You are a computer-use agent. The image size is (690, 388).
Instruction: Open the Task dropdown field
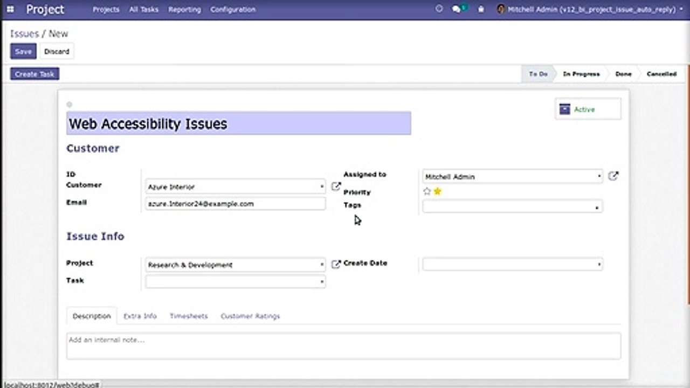click(x=235, y=281)
